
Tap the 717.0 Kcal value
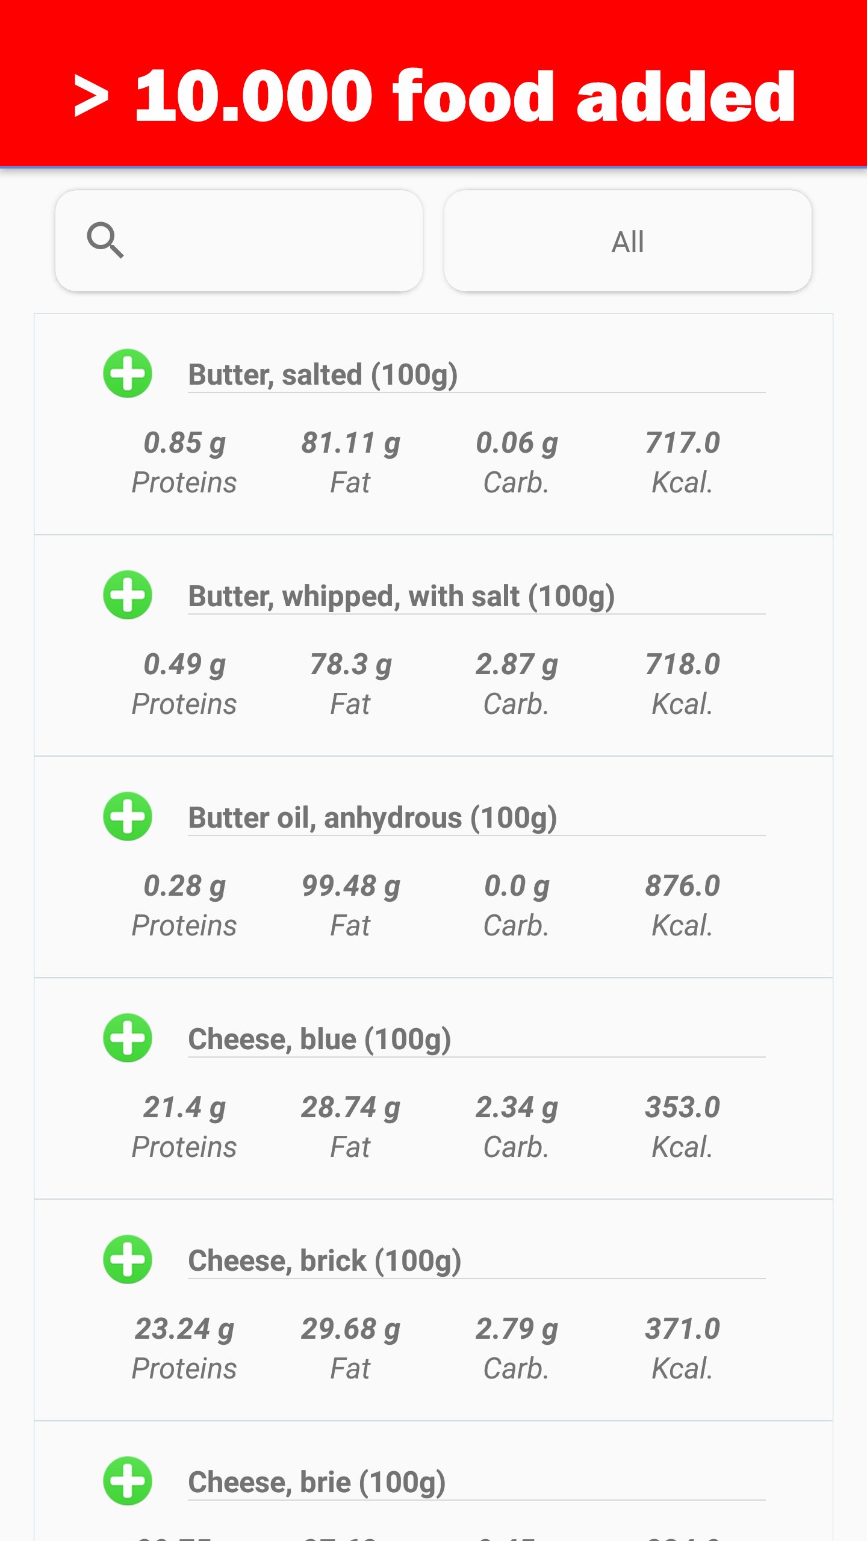[682, 443]
